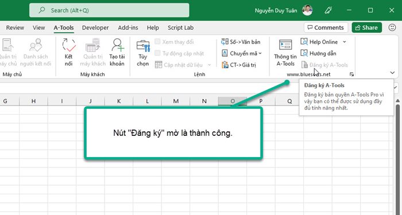Open the Script Lab tab
This screenshot has width=402, height=215.
pyautogui.click(x=180, y=28)
